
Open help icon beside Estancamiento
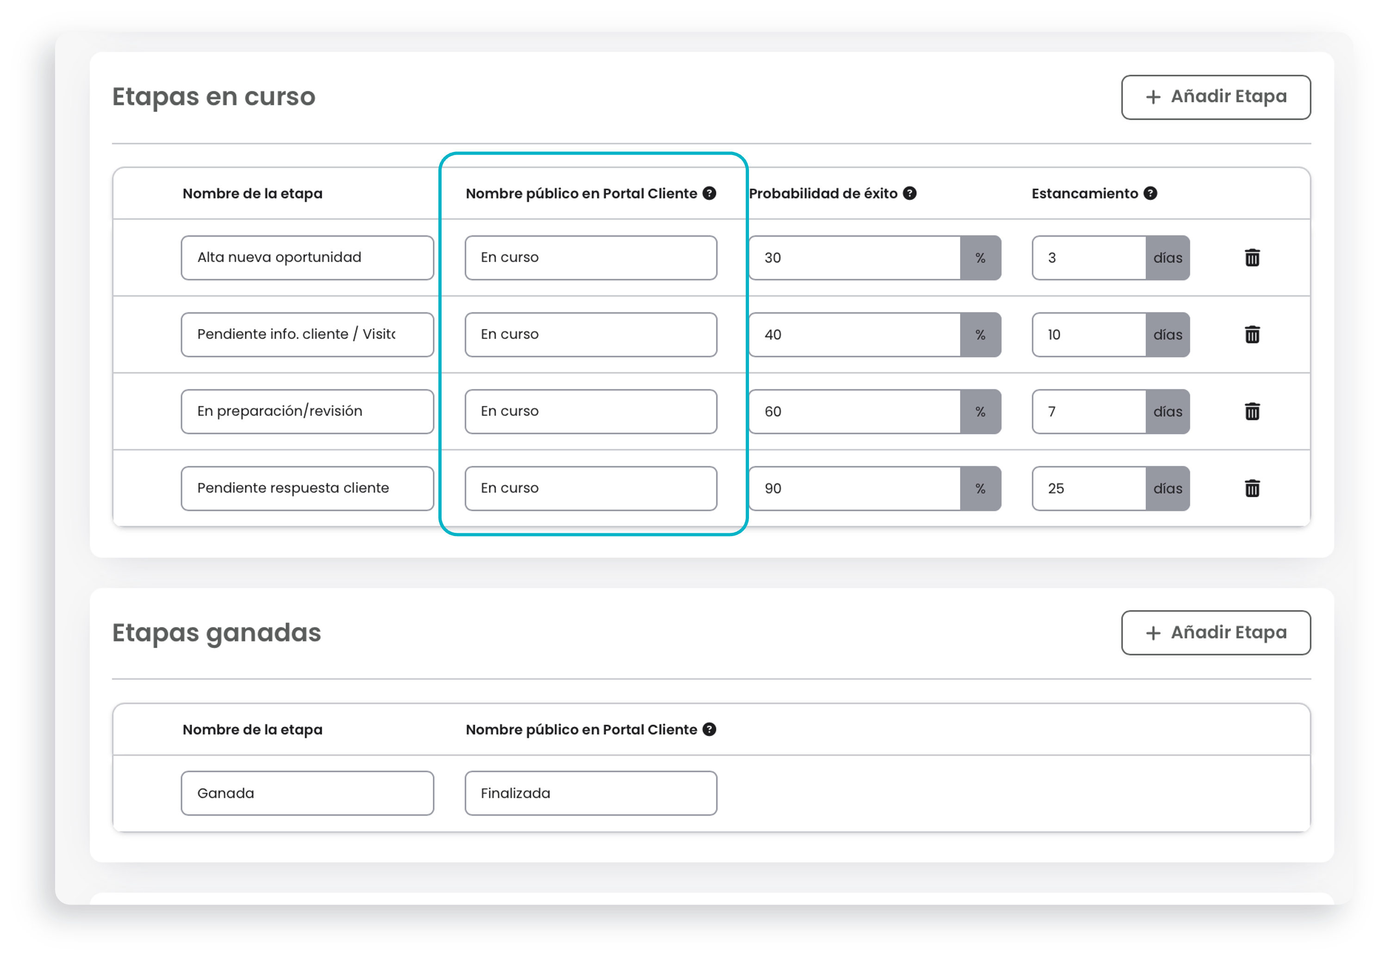click(1150, 193)
